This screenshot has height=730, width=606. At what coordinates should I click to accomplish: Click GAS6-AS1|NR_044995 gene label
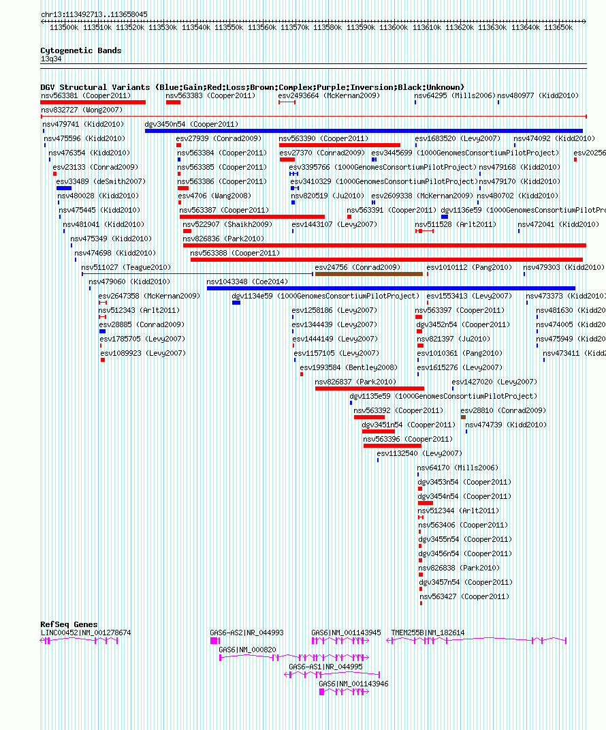(325, 667)
